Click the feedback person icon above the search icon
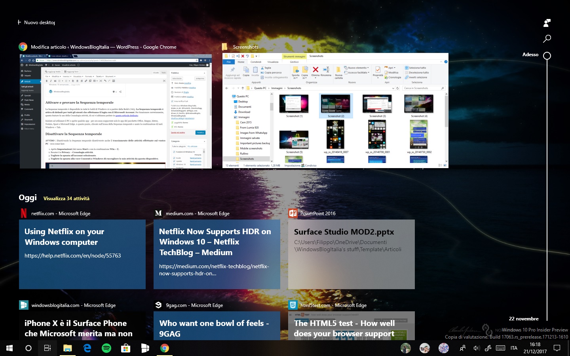 click(x=547, y=23)
